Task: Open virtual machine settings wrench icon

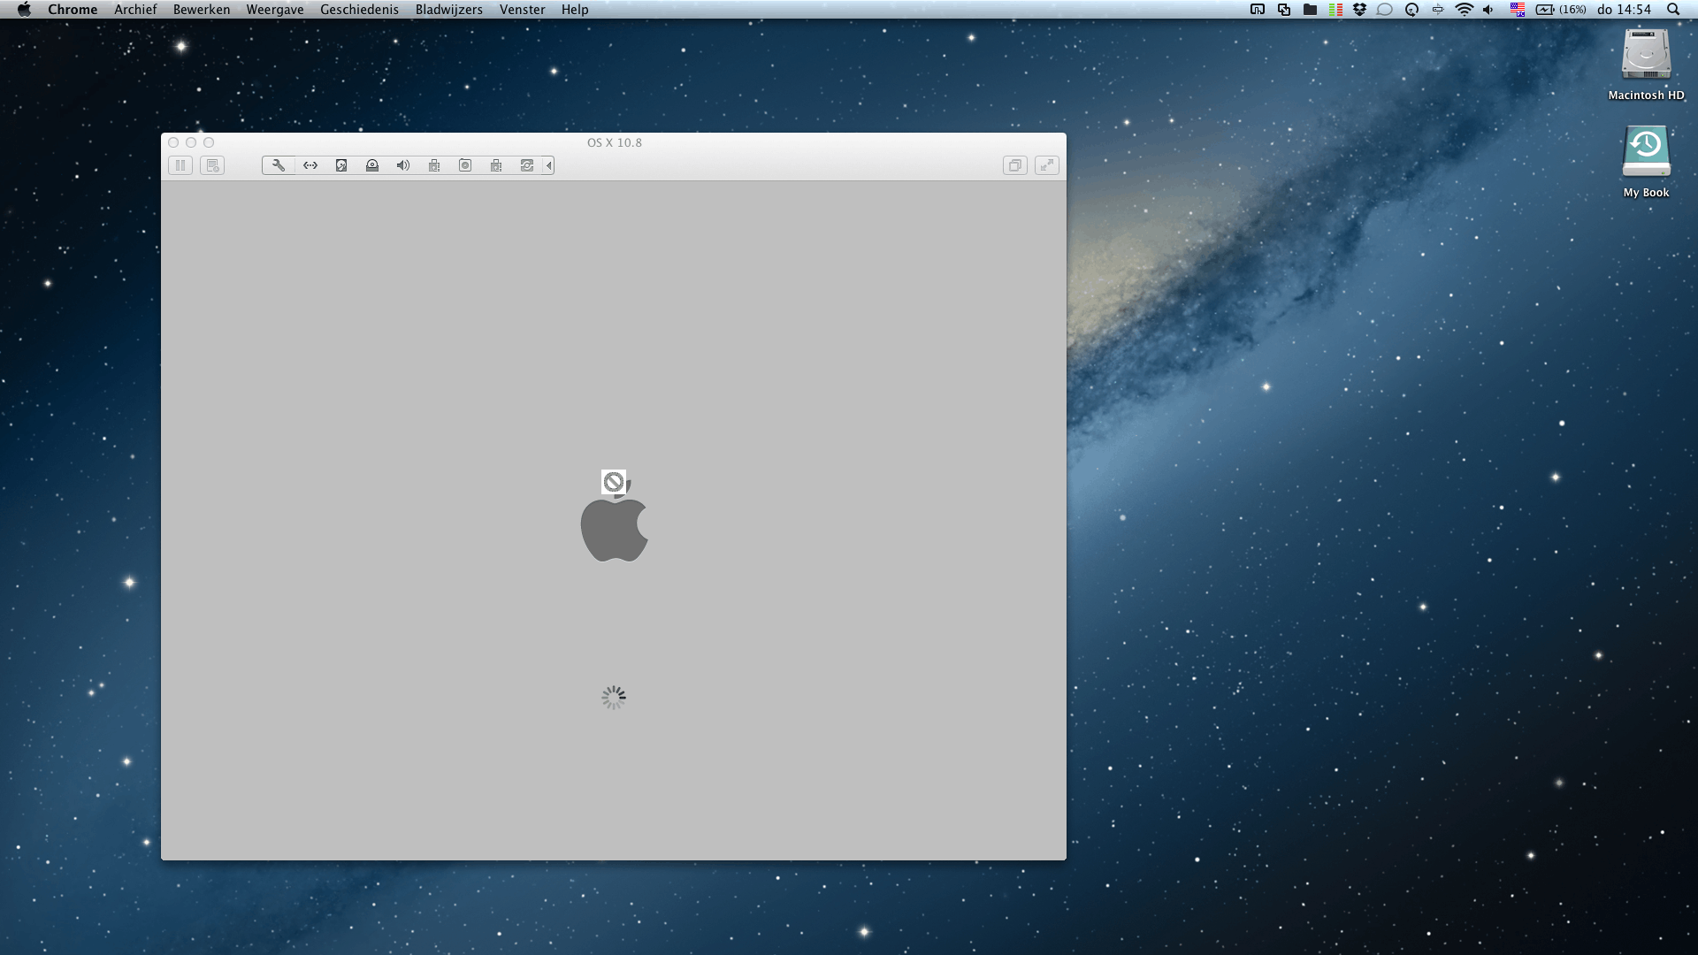Action: coord(279,165)
